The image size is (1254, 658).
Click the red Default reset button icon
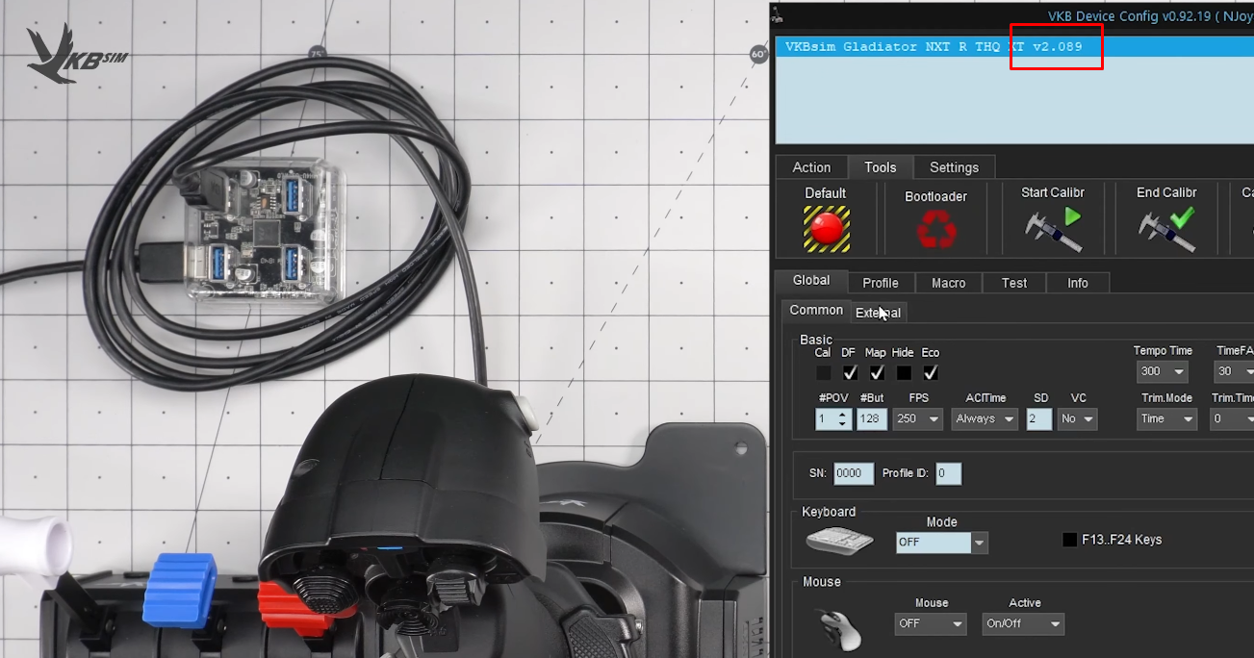827,229
